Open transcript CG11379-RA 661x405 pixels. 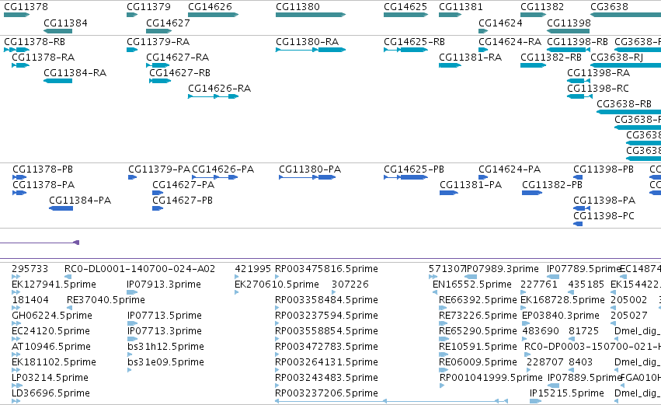pyautogui.click(x=158, y=42)
